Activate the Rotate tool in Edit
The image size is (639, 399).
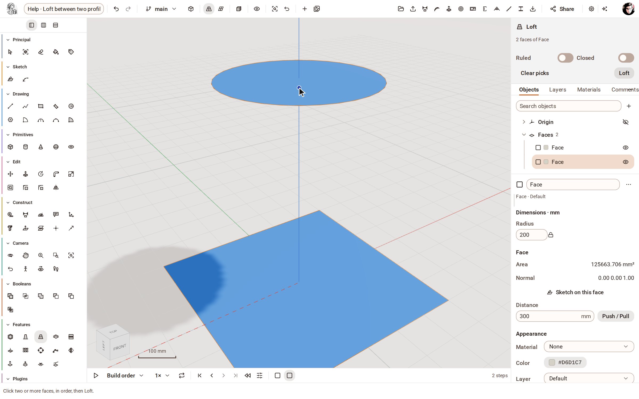click(41, 174)
